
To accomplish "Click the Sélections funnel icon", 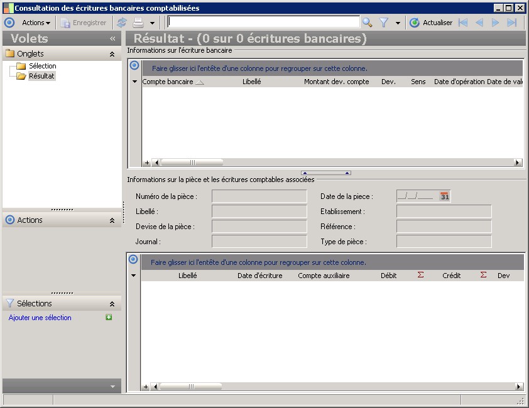I will (10, 303).
